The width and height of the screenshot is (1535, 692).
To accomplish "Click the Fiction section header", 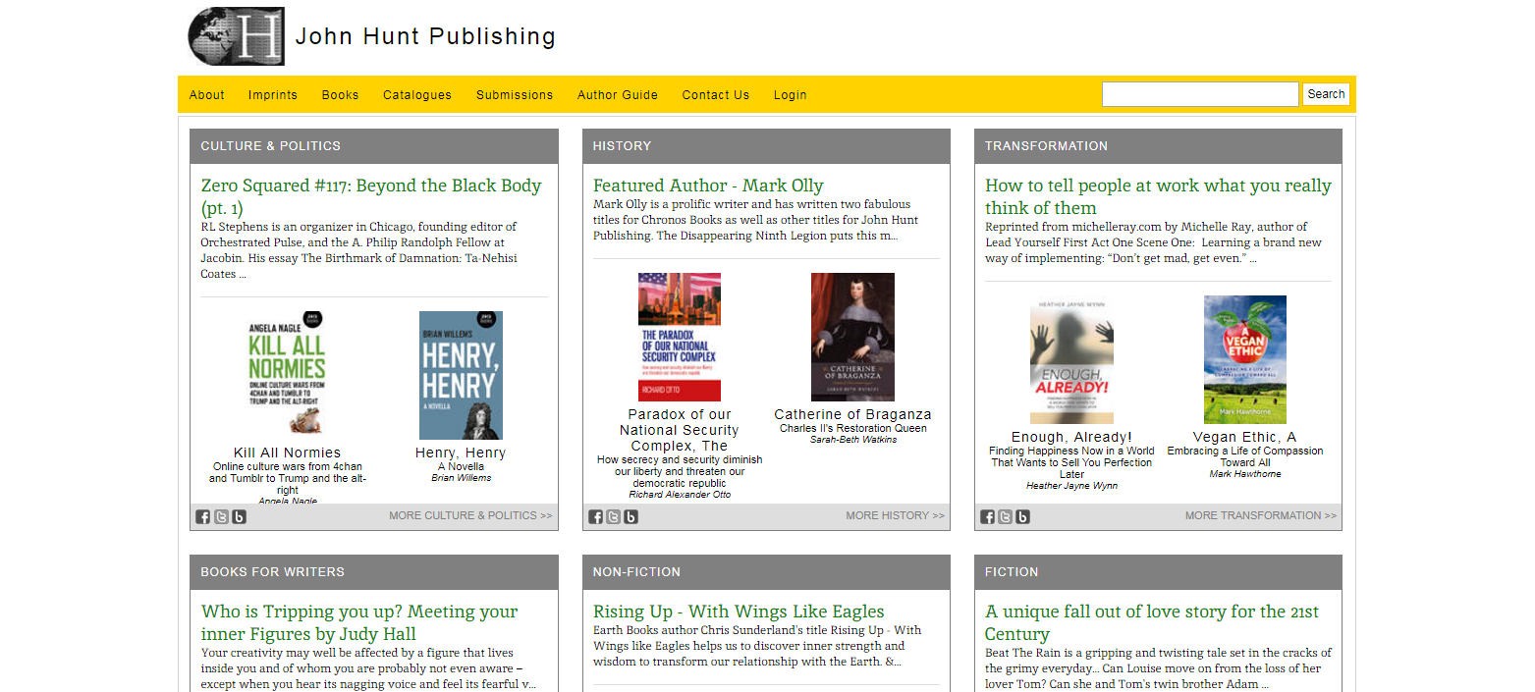I will coord(1158,572).
